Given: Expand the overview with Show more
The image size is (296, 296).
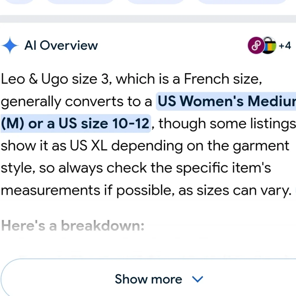Looking at the screenshot, I should pos(148,279).
